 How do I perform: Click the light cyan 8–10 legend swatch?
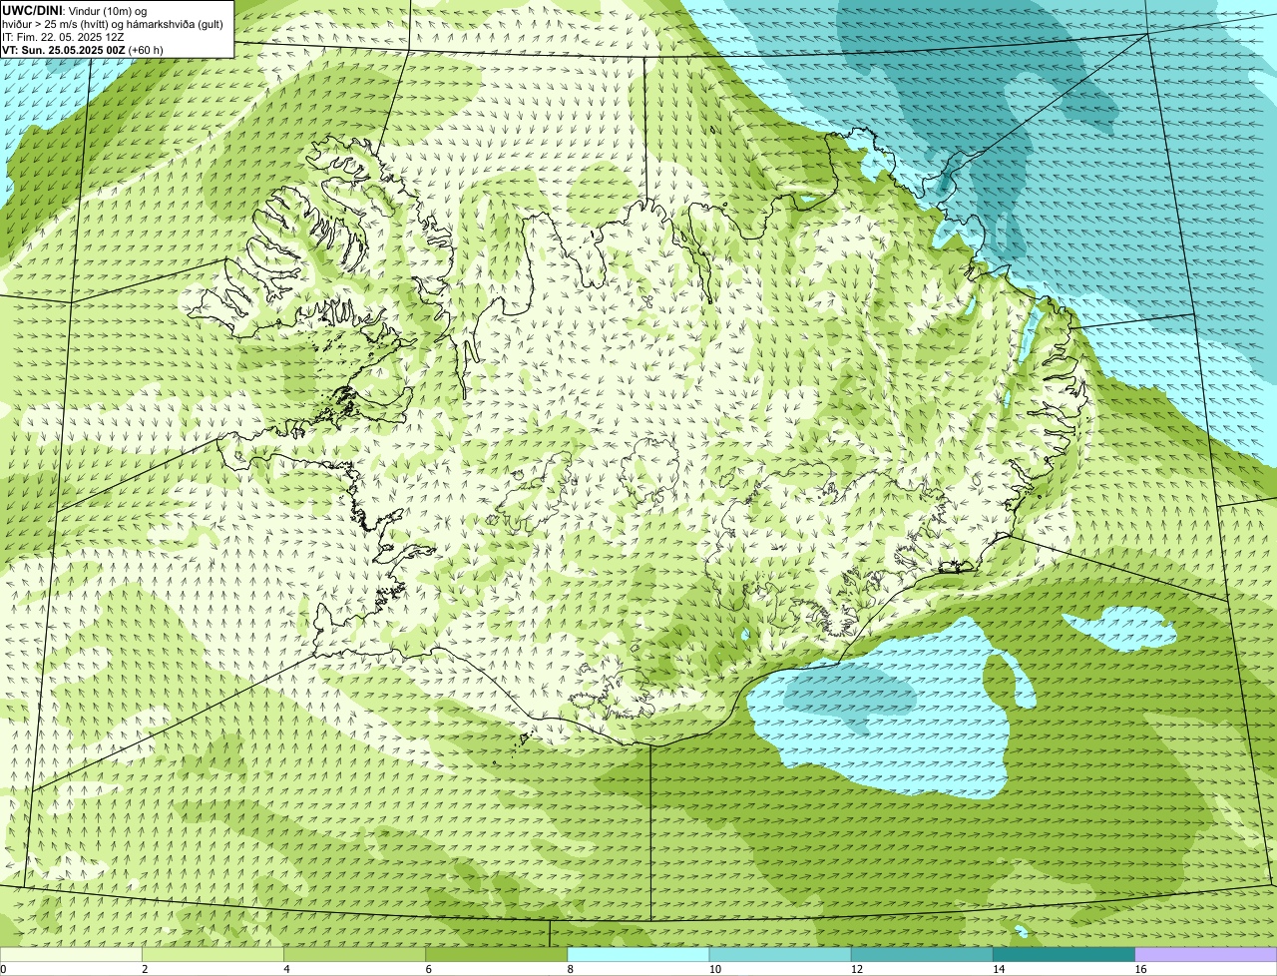[638, 954]
